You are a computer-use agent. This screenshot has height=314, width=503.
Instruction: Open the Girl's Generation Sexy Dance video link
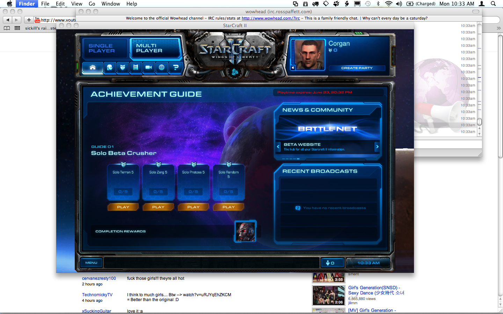[x=376, y=290]
